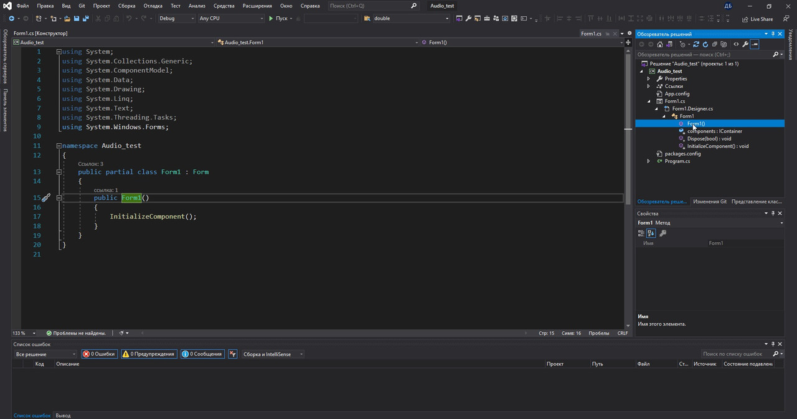Expand the Properties node in solution tree
The height and width of the screenshot is (419, 797).
(649, 78)
